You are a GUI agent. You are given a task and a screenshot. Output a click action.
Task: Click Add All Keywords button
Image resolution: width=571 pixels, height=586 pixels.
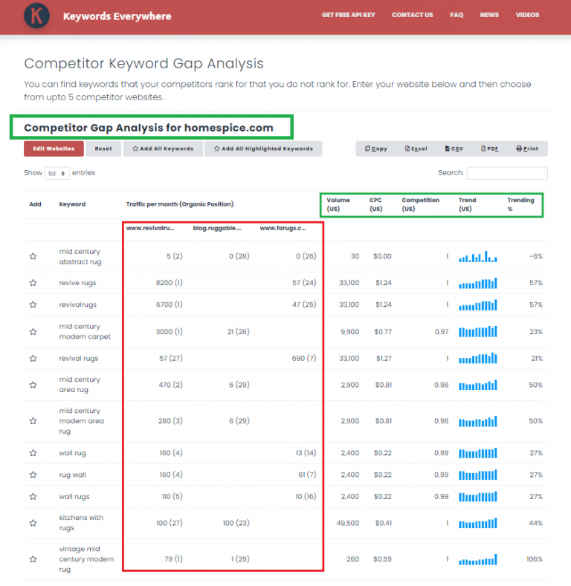coord(163,149)
